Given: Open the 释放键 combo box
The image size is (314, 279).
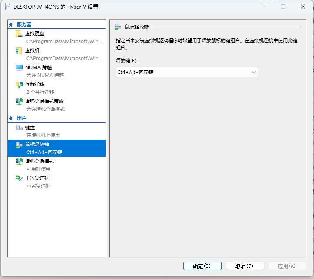Looking at the screenshot, I should (186, 72).
